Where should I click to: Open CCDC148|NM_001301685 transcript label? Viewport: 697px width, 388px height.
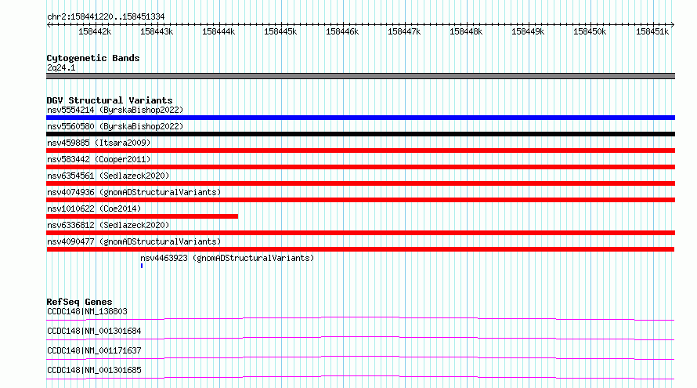(x=94, y=370)
